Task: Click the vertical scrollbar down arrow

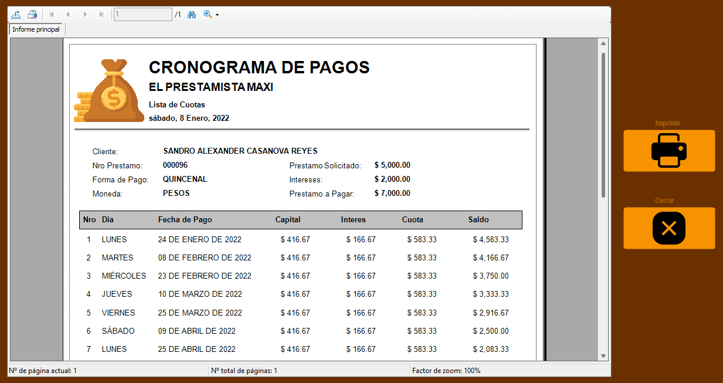Action: click(x=603, y=356)
